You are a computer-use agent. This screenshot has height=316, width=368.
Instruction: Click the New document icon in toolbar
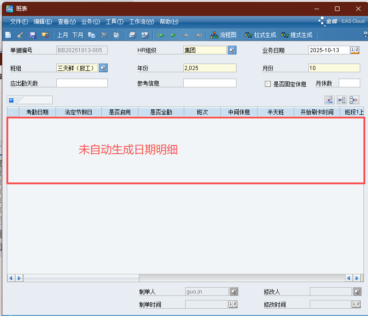pos(8,35)
